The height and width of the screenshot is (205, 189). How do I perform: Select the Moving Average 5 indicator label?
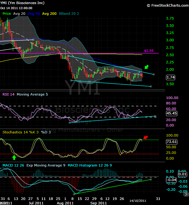[32, 94]
